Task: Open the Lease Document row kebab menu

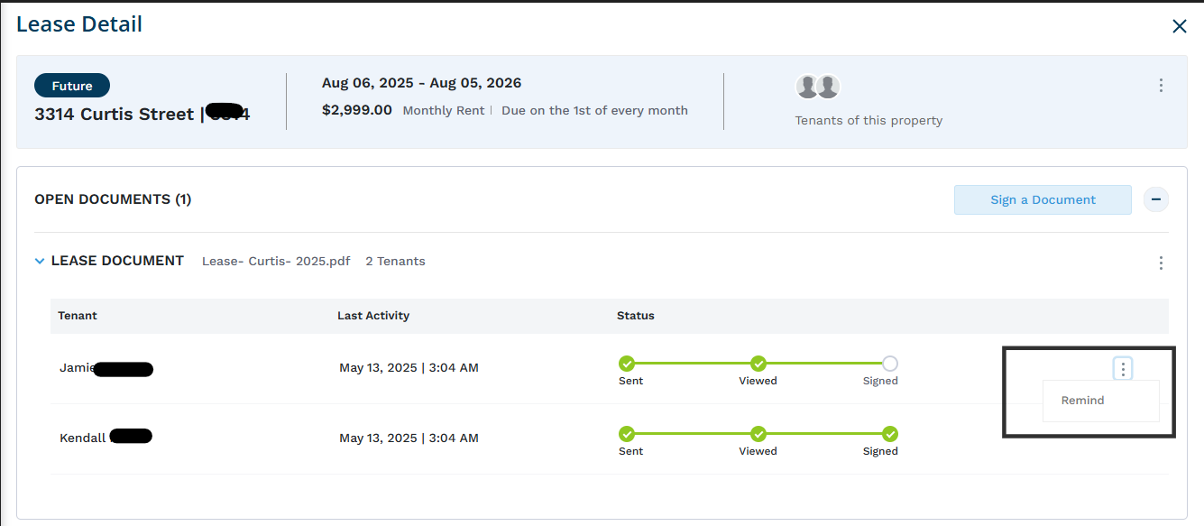Action: point(1161,263)
